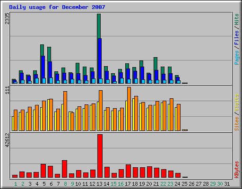Click day label 17 on x-axis
Viewport: 242px width, 189px height.
[128, 184]
